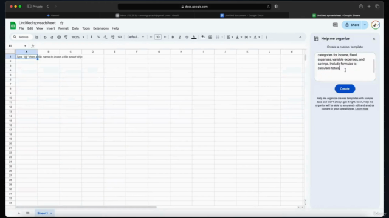Viewport: 389px width, 218px height.
Task: Open the Learn more link
Action: click(362, 109)
